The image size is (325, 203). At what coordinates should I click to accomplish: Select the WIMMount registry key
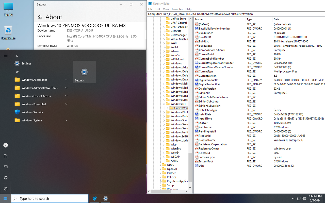(177, 59)
